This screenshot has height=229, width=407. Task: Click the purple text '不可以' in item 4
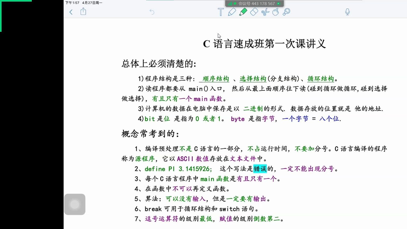point(182,189)
